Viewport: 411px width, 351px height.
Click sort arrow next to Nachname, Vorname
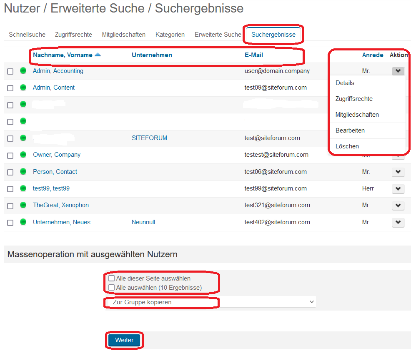click(x=98, y=55)
